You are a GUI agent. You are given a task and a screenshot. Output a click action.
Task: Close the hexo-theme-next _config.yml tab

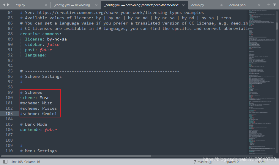(183, 5)
